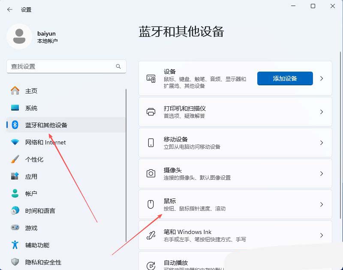Click the 本地帐户 label under baiyun
The image size is (343, 270).
[x=47, y=41]
